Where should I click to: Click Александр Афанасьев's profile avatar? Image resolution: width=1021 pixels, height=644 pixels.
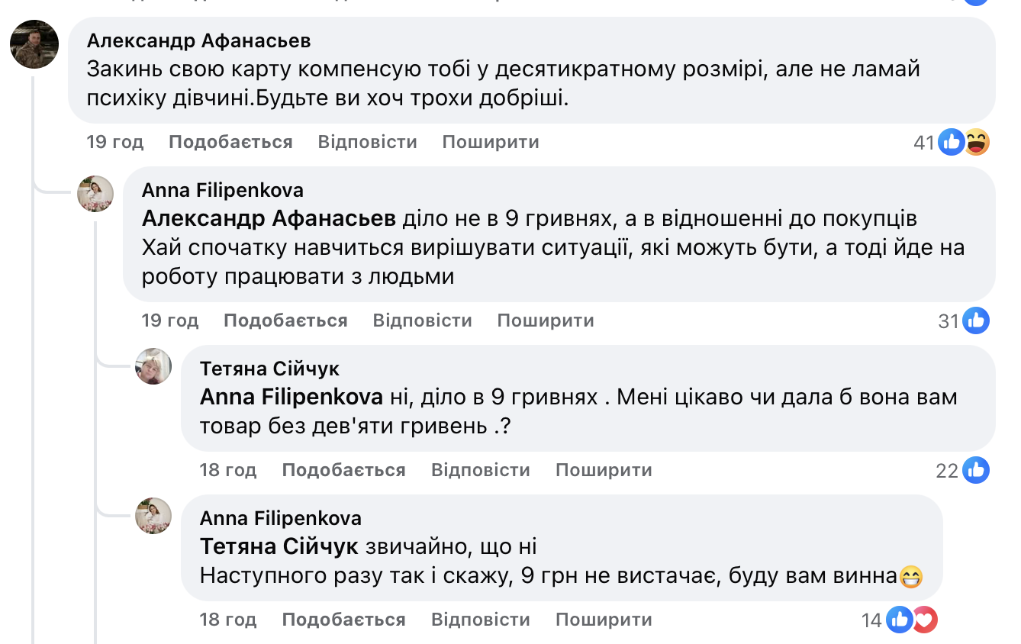pos(34,44)
